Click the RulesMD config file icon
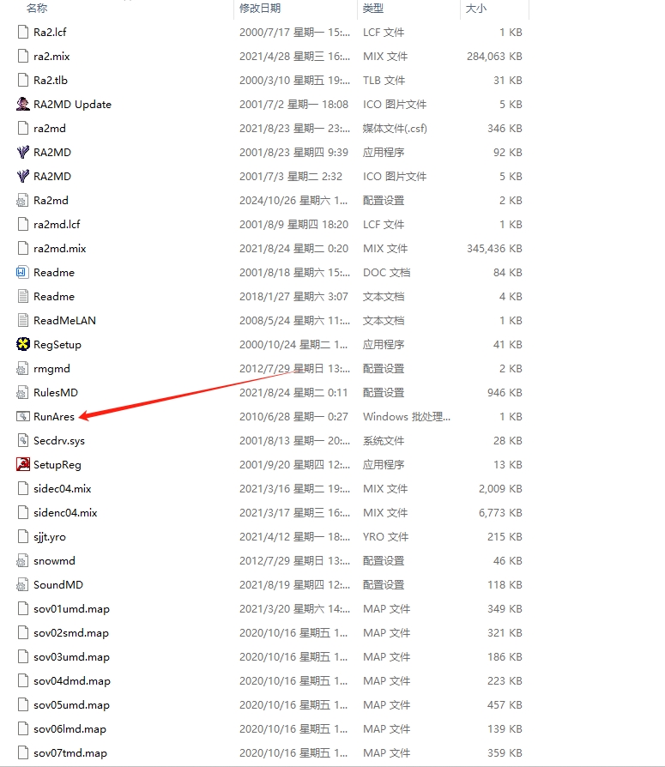 (22, 392)
